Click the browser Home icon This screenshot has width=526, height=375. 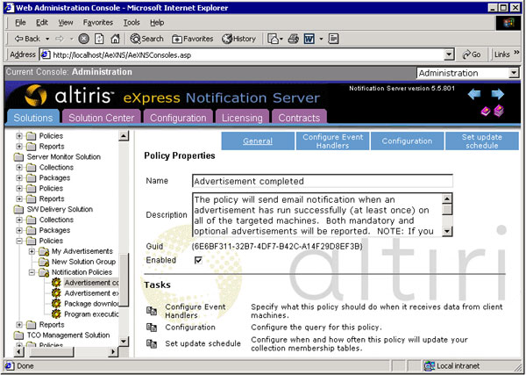pyautogui.click(x=117, y=39)
